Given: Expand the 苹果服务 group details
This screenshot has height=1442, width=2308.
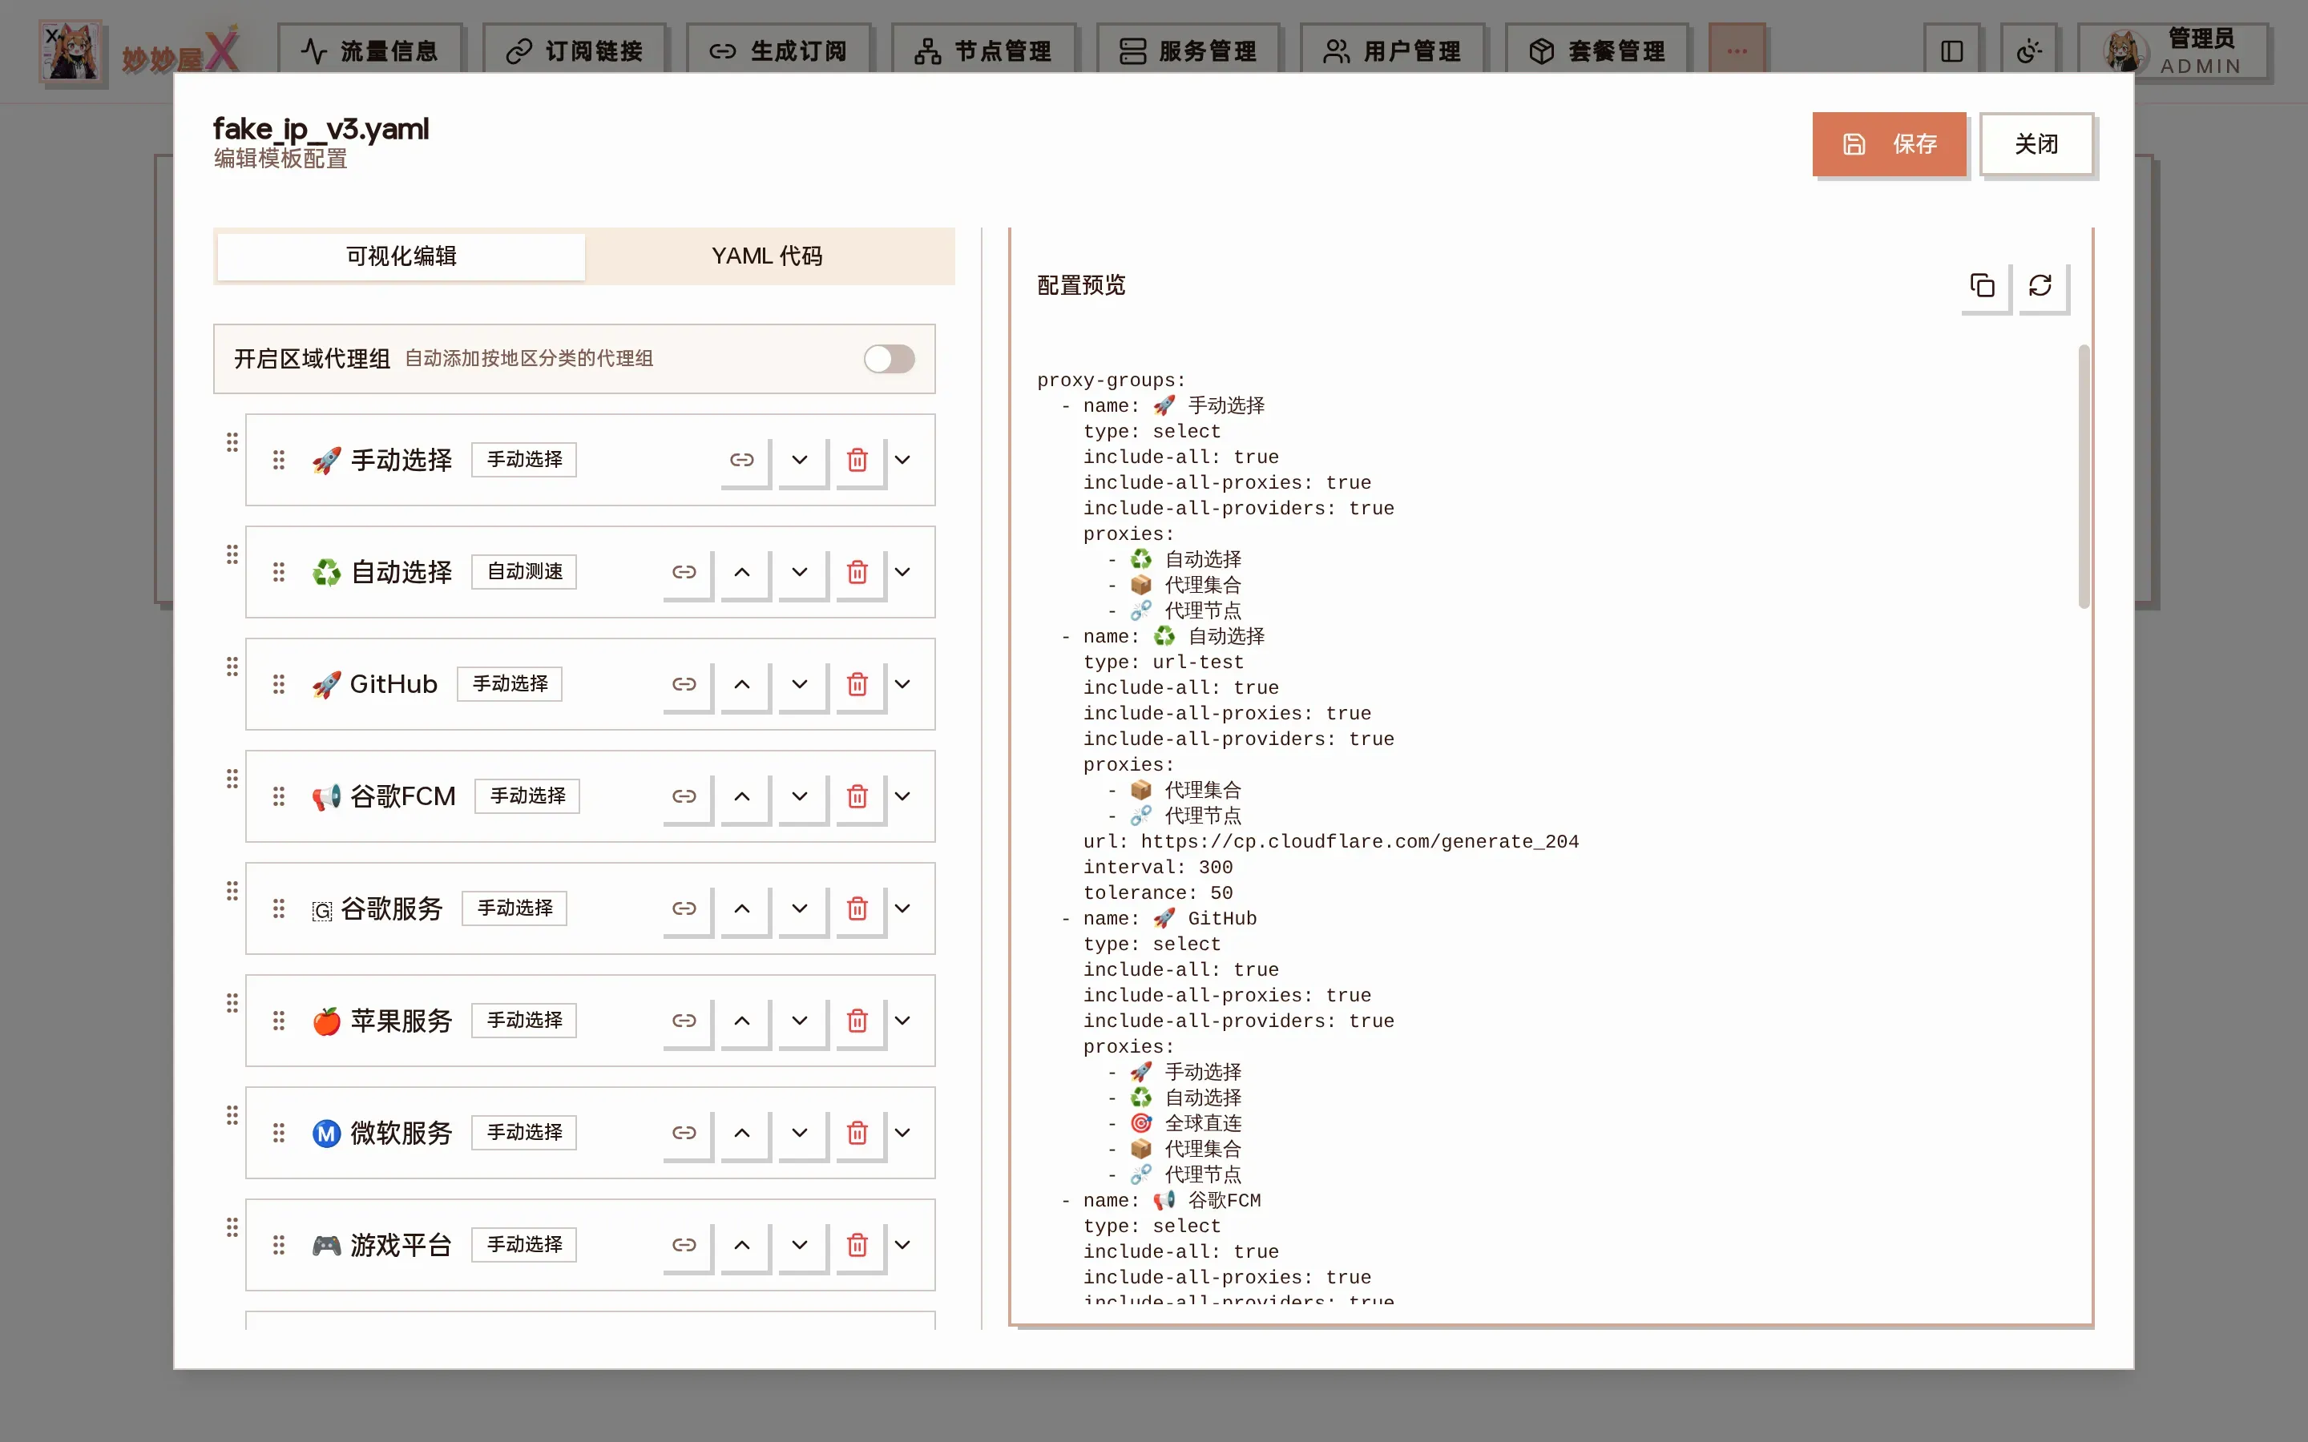Looking at the screenshot, I should 902,1021.
